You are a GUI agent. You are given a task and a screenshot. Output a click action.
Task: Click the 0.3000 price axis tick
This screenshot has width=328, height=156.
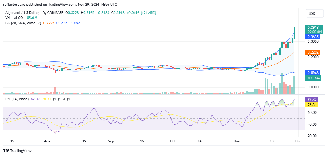(313, 41)
